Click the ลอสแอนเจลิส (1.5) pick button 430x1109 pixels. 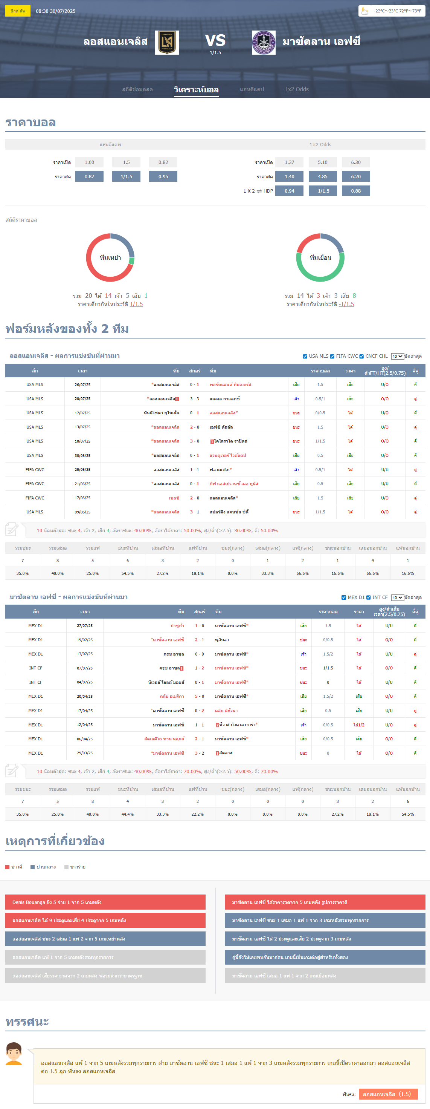pyautogui.click(x=388, y=1094)
